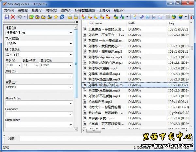The image size is (196, 152).
Task: Click the Undo arrow icon
Action: pyautogui.click(x=20, y=17)
